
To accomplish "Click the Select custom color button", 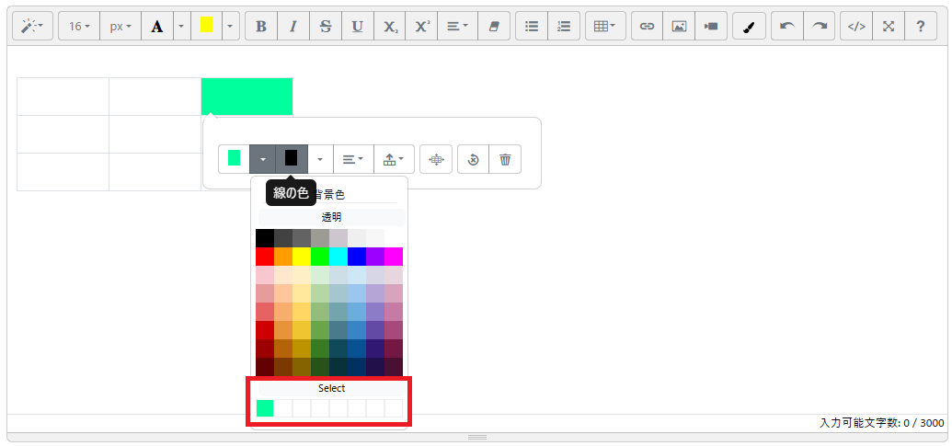I will coord(331,388).
